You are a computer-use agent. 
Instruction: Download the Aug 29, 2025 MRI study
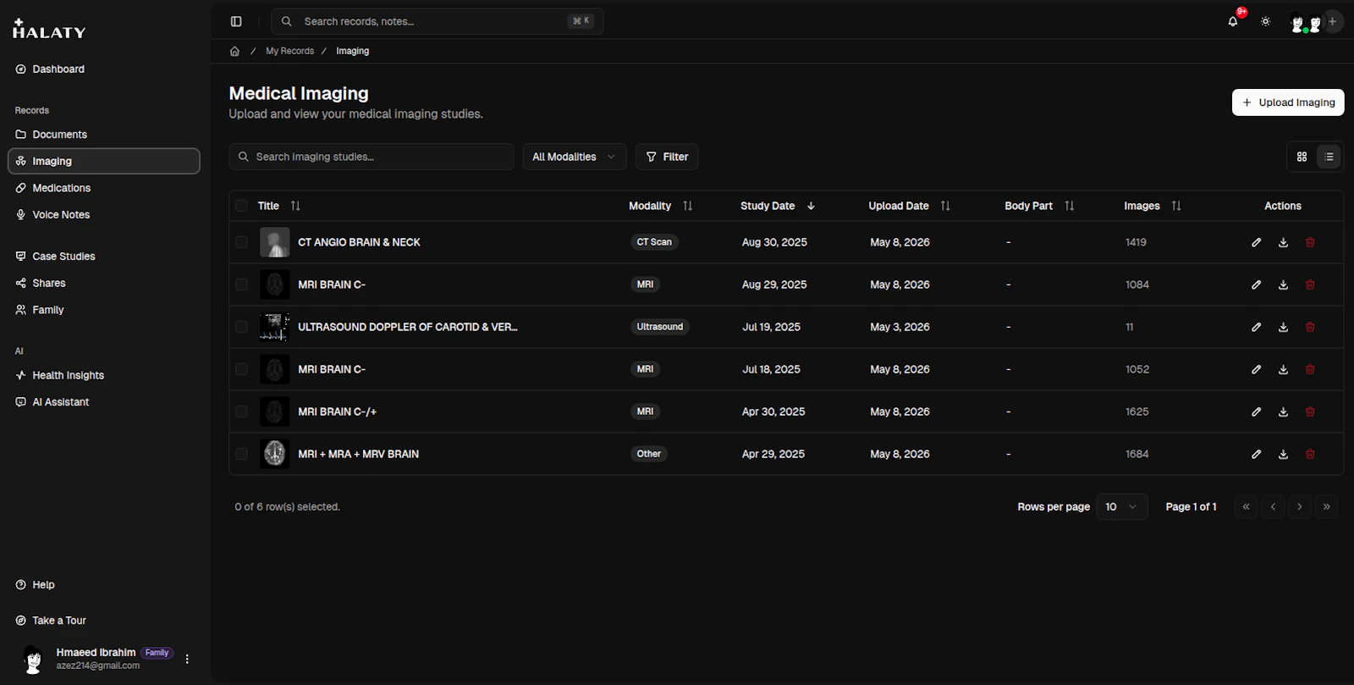click(x=1283, y=284)
